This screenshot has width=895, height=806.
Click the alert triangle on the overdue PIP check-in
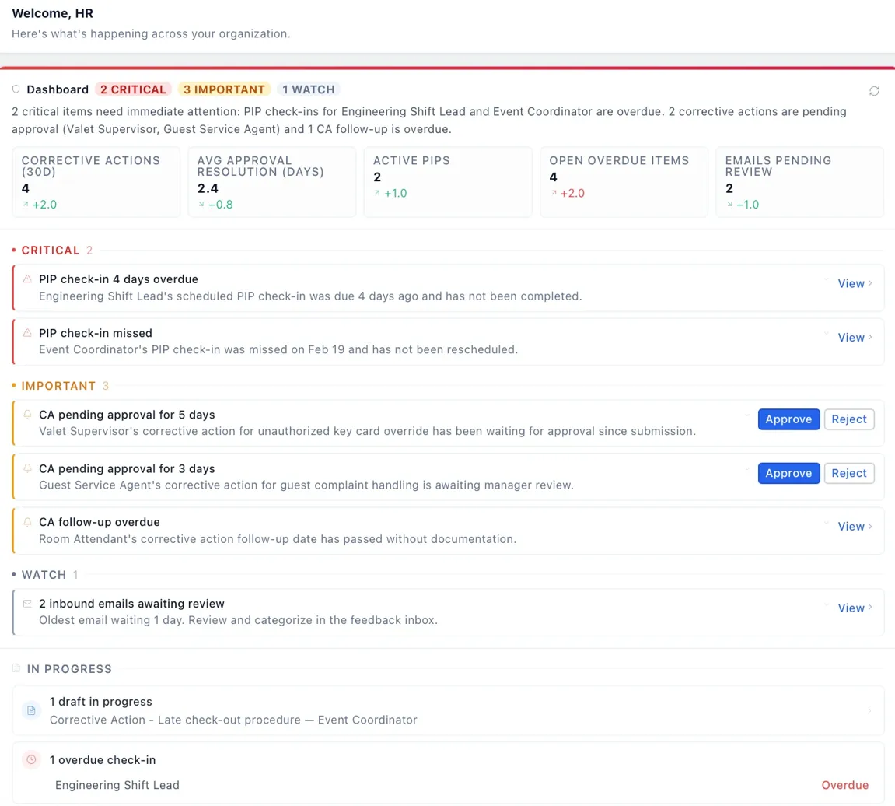click(26, 280)
